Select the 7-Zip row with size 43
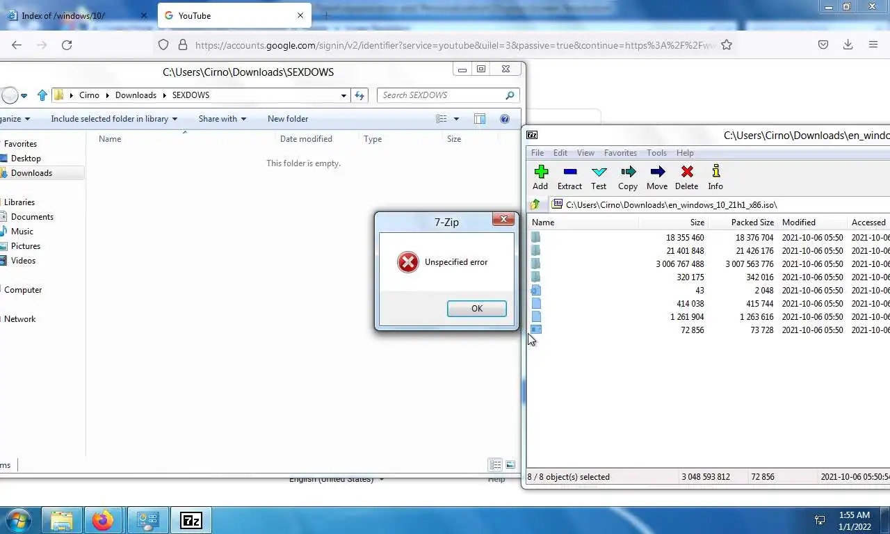The width and height of the screenshot is (890, 534). tap(709, 291)
